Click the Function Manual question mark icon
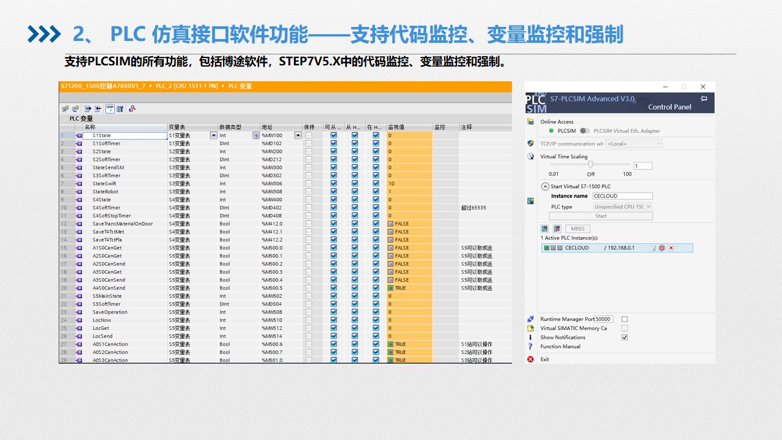The image size is (782, 440). pos(530,346)
